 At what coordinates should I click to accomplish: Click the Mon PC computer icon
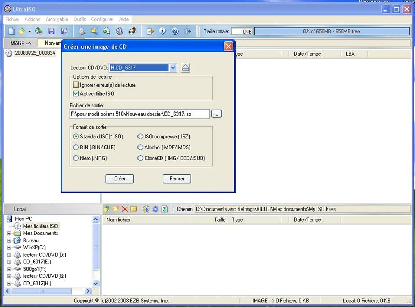(x=9, y=219)
